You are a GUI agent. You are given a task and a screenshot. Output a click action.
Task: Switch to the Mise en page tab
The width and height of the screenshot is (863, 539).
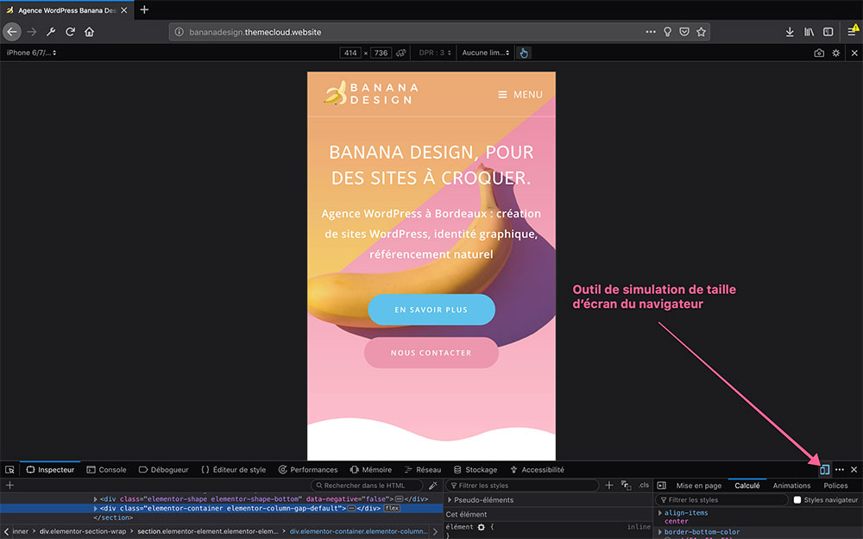(698, 486)
